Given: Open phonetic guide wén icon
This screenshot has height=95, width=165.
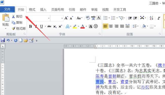Looking at the screenshot, I should 93,18.
